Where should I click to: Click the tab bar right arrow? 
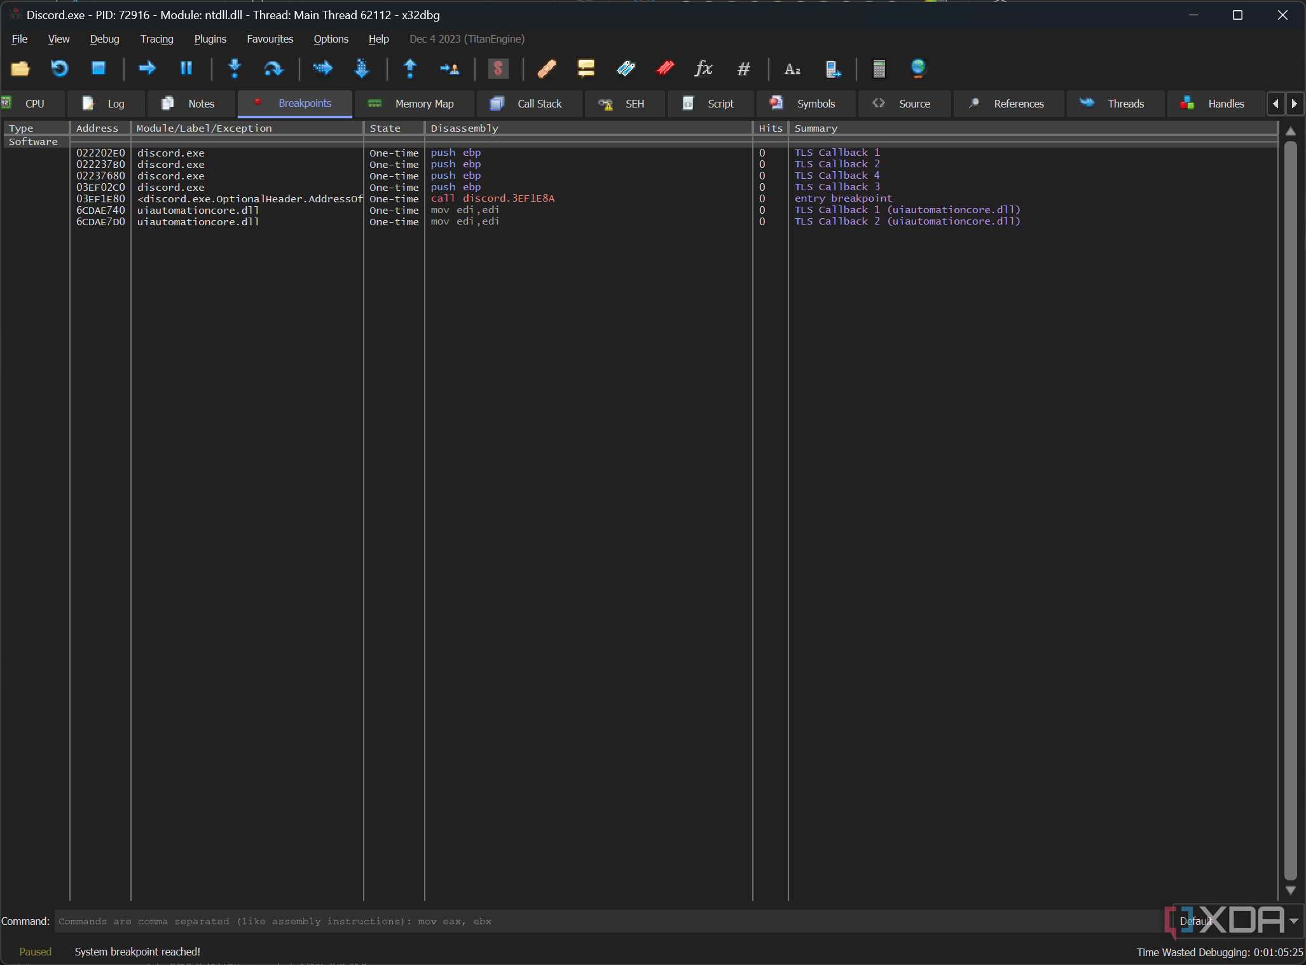[x=1295, y=104]
